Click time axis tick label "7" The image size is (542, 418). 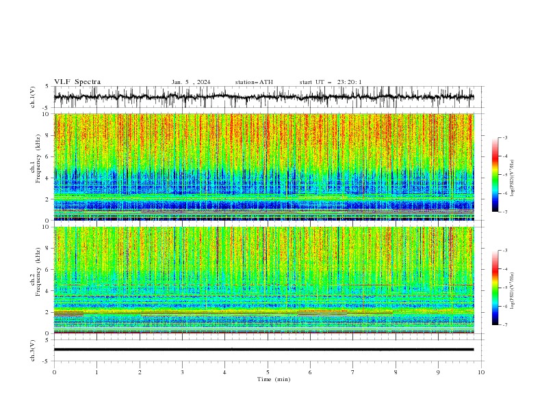[353, 372]
